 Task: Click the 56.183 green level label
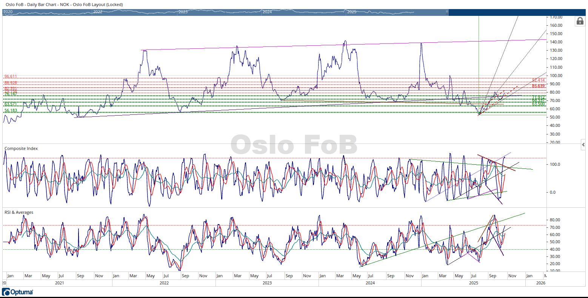(x=11, y=111)
